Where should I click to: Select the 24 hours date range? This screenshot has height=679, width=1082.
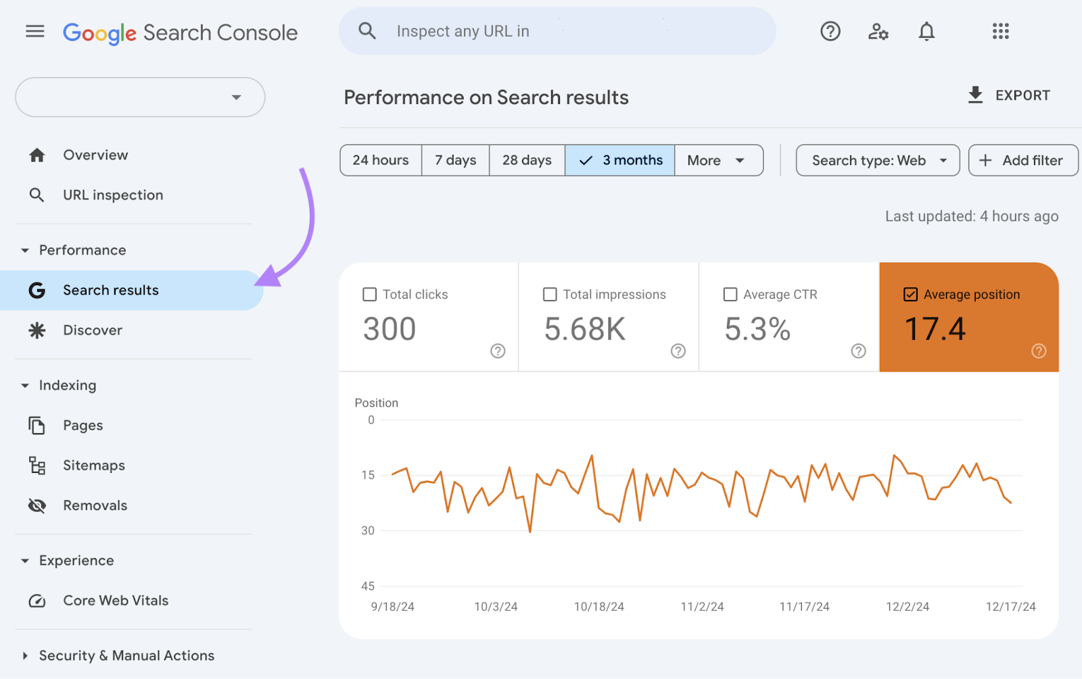[x=381, y=160]
